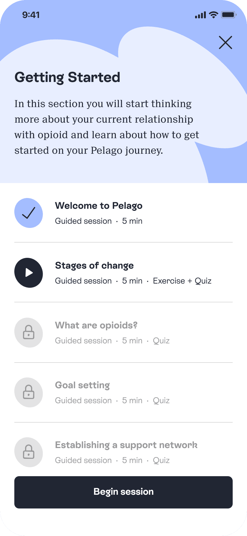Select the Stages of change session title
Screen dimensions: 247x536
[94, 266]
